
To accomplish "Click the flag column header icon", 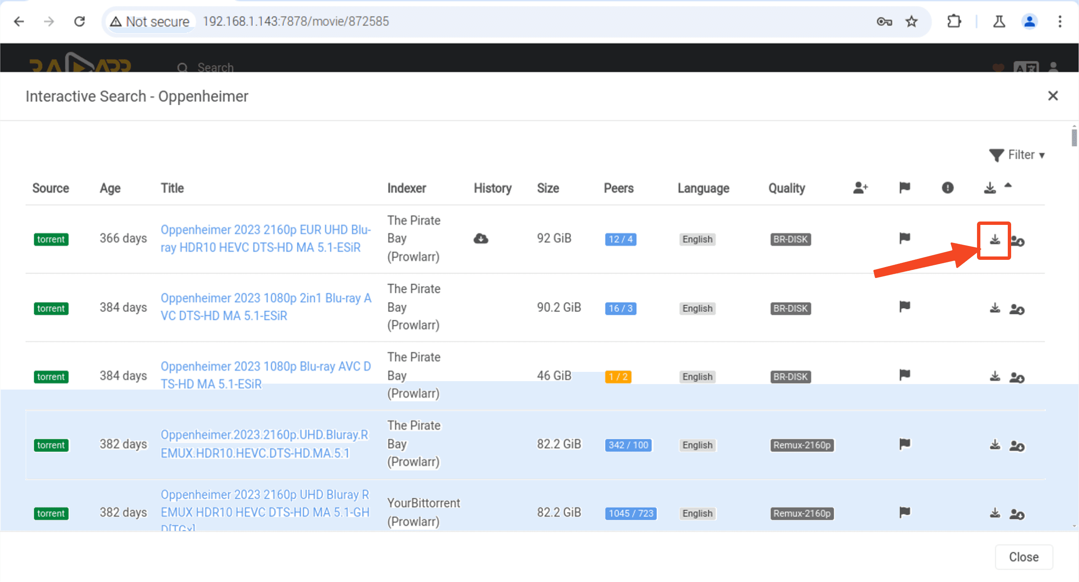I will pyautogui.click(x=904, y=188).
